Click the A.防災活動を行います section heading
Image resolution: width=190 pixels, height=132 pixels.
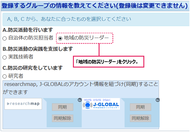point(28,30)
